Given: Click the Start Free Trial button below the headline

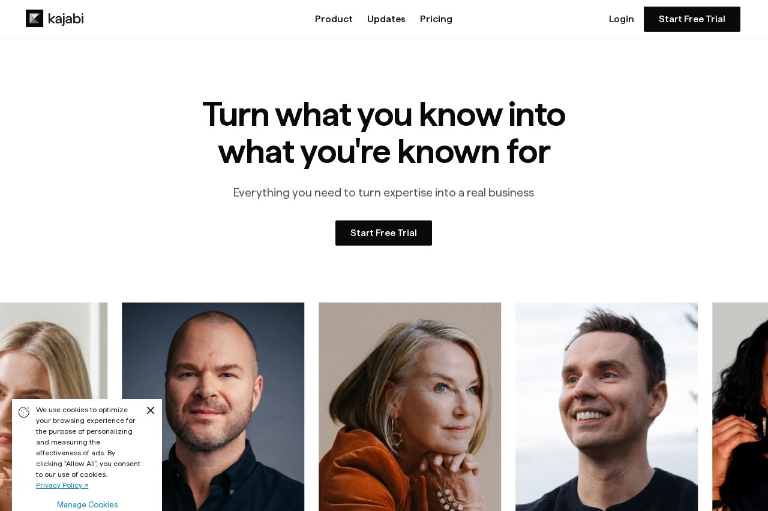Looking at the screenshot, I should coord(383,233).
